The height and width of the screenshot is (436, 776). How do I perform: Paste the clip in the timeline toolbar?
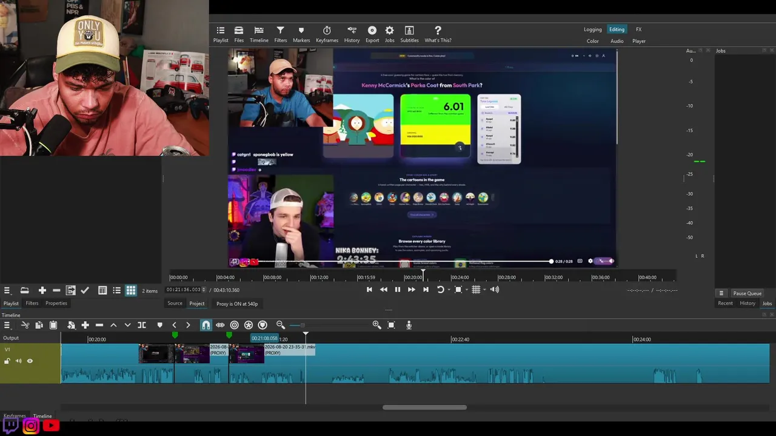(x=53, y=325)
